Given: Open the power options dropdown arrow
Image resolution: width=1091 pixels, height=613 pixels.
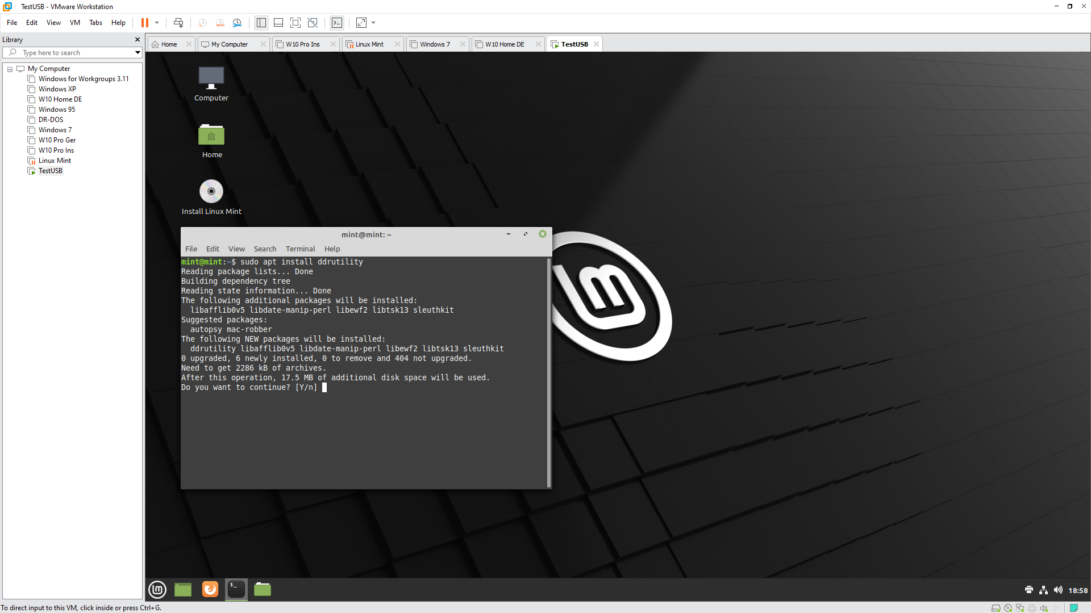Looking at the screenshot, I should 157,23.
